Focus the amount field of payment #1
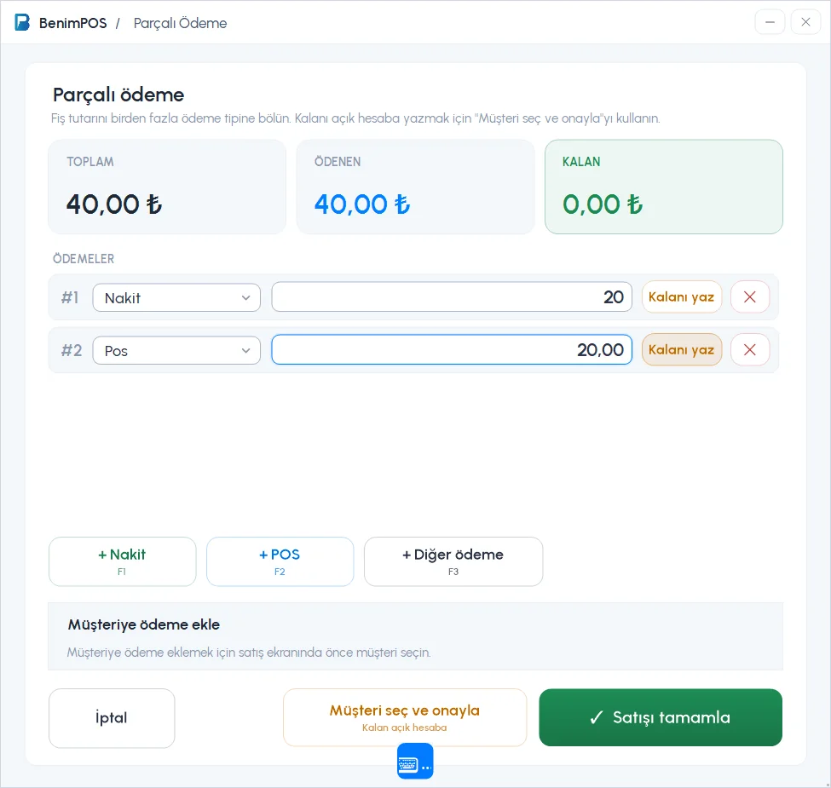The image size is (831, 788). tap(452, 297)
